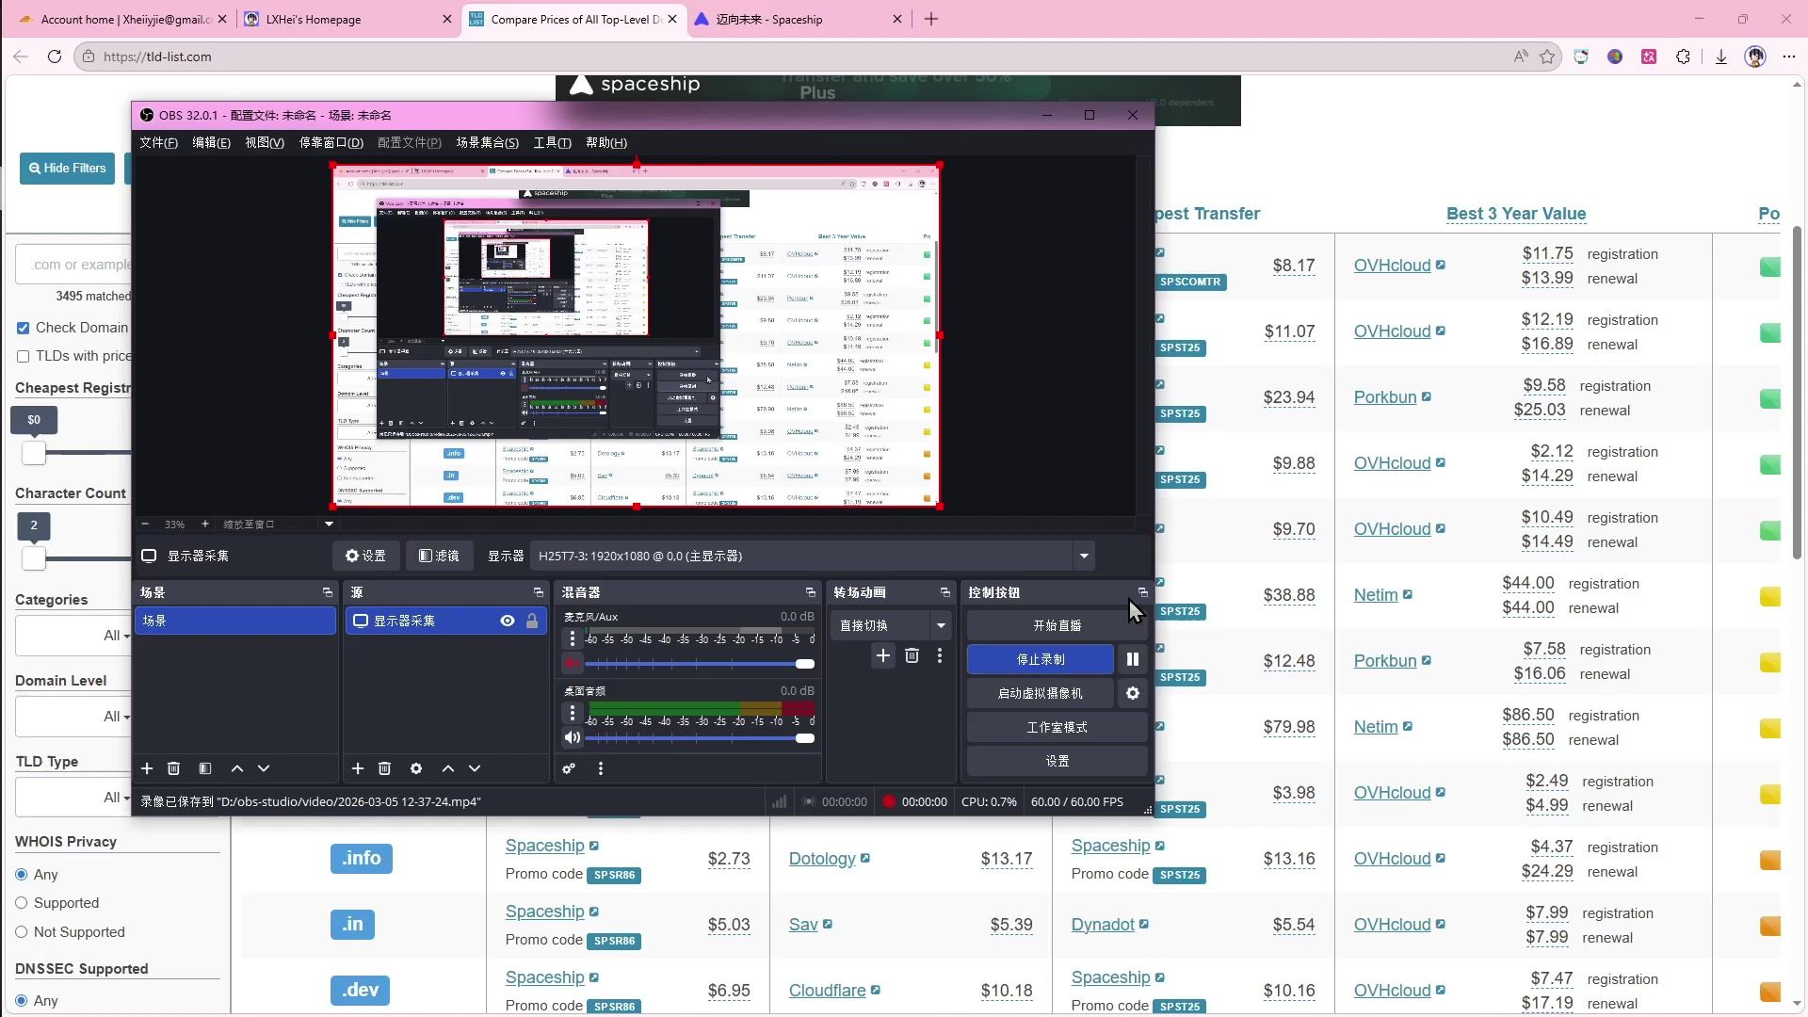Open advanced audio properties gear icon
Viewport: 1808px width, 1017px height.
coord(569,768)
